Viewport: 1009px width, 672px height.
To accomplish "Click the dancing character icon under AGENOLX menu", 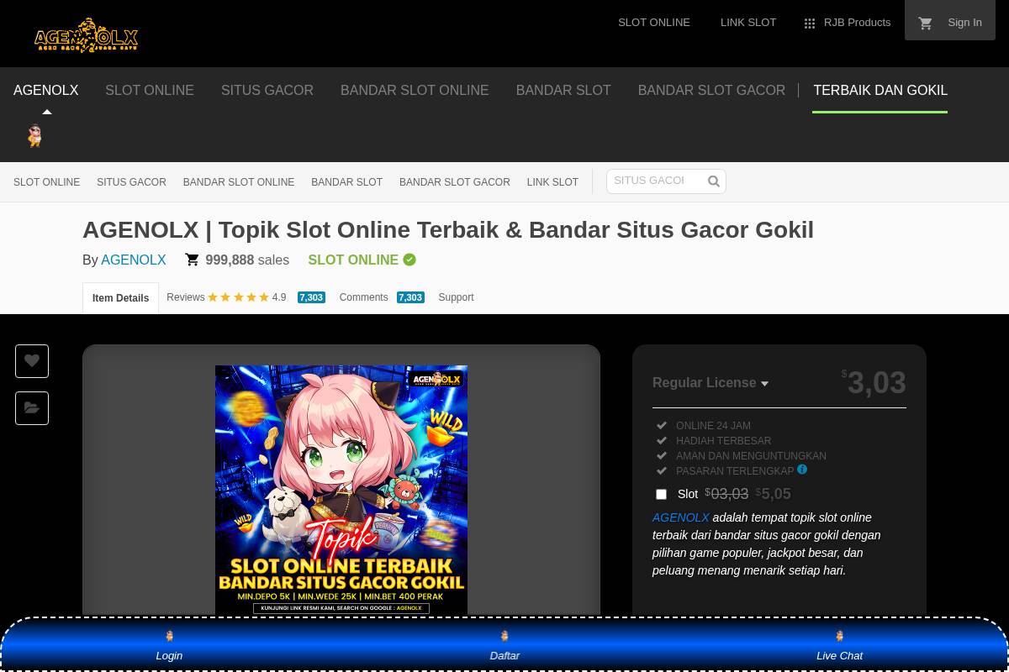I will 34,136.
